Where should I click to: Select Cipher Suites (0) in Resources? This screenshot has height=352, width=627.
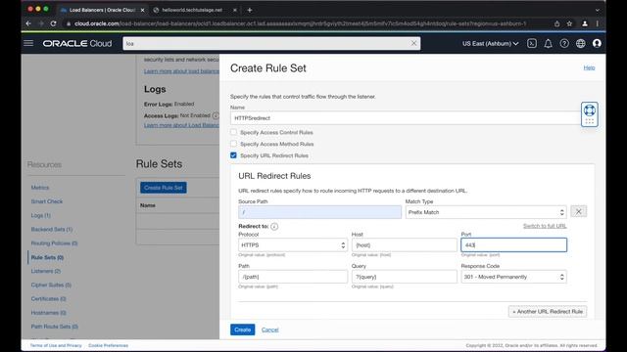pyautogui.click(x=51, y=285)
